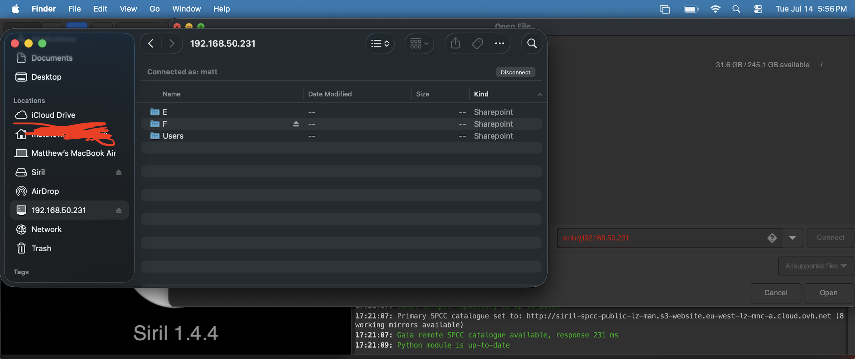Select the E shared folder icon
Viewport: 855px width, 359px height.
155,112
